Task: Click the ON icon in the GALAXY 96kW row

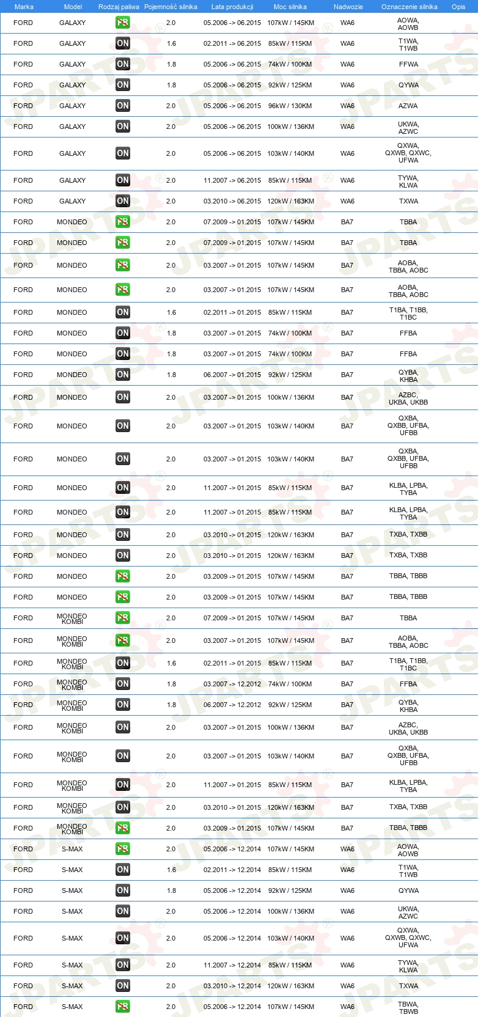Action: (x=123, y=106)
